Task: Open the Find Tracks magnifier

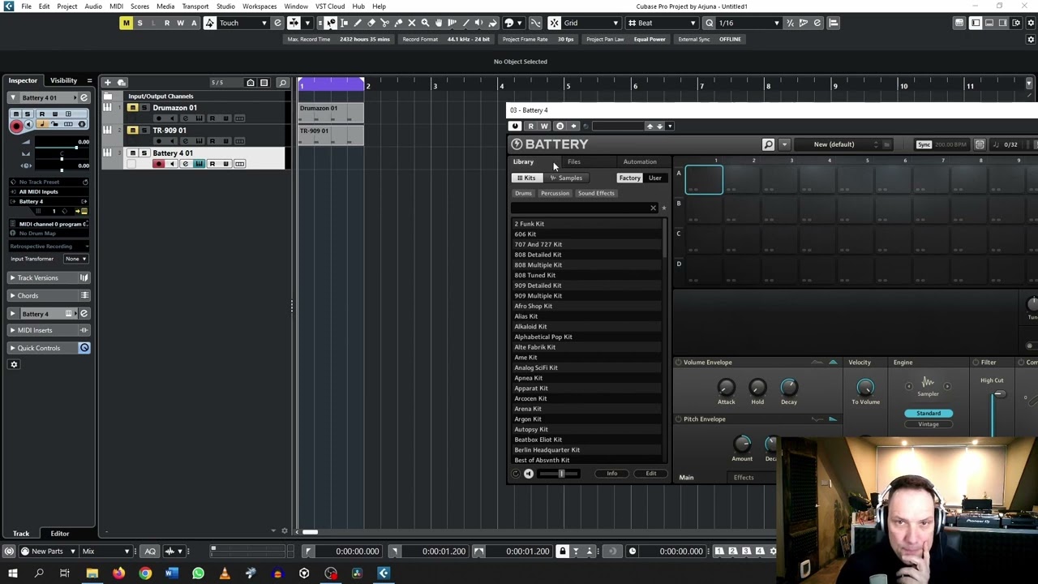Action: 282,83
